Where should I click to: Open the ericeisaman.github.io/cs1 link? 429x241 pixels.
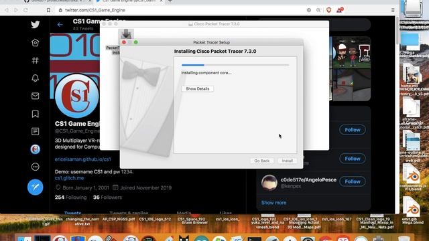pos(83,159)
